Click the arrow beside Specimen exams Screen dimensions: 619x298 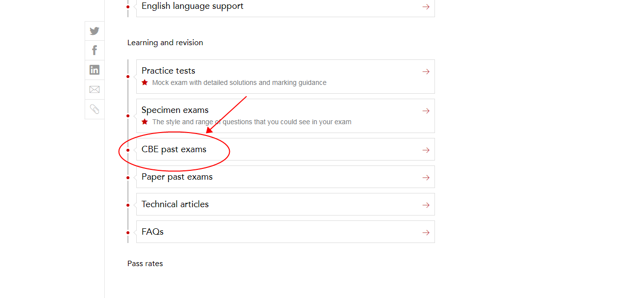tap(426, 111)
